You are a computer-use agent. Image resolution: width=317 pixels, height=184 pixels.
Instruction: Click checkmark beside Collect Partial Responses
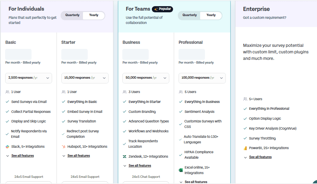(7, 111)
